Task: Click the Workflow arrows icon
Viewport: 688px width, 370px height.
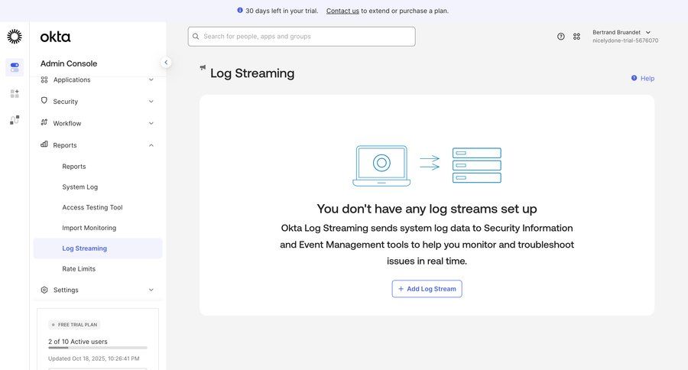Action: pos(44,122)
